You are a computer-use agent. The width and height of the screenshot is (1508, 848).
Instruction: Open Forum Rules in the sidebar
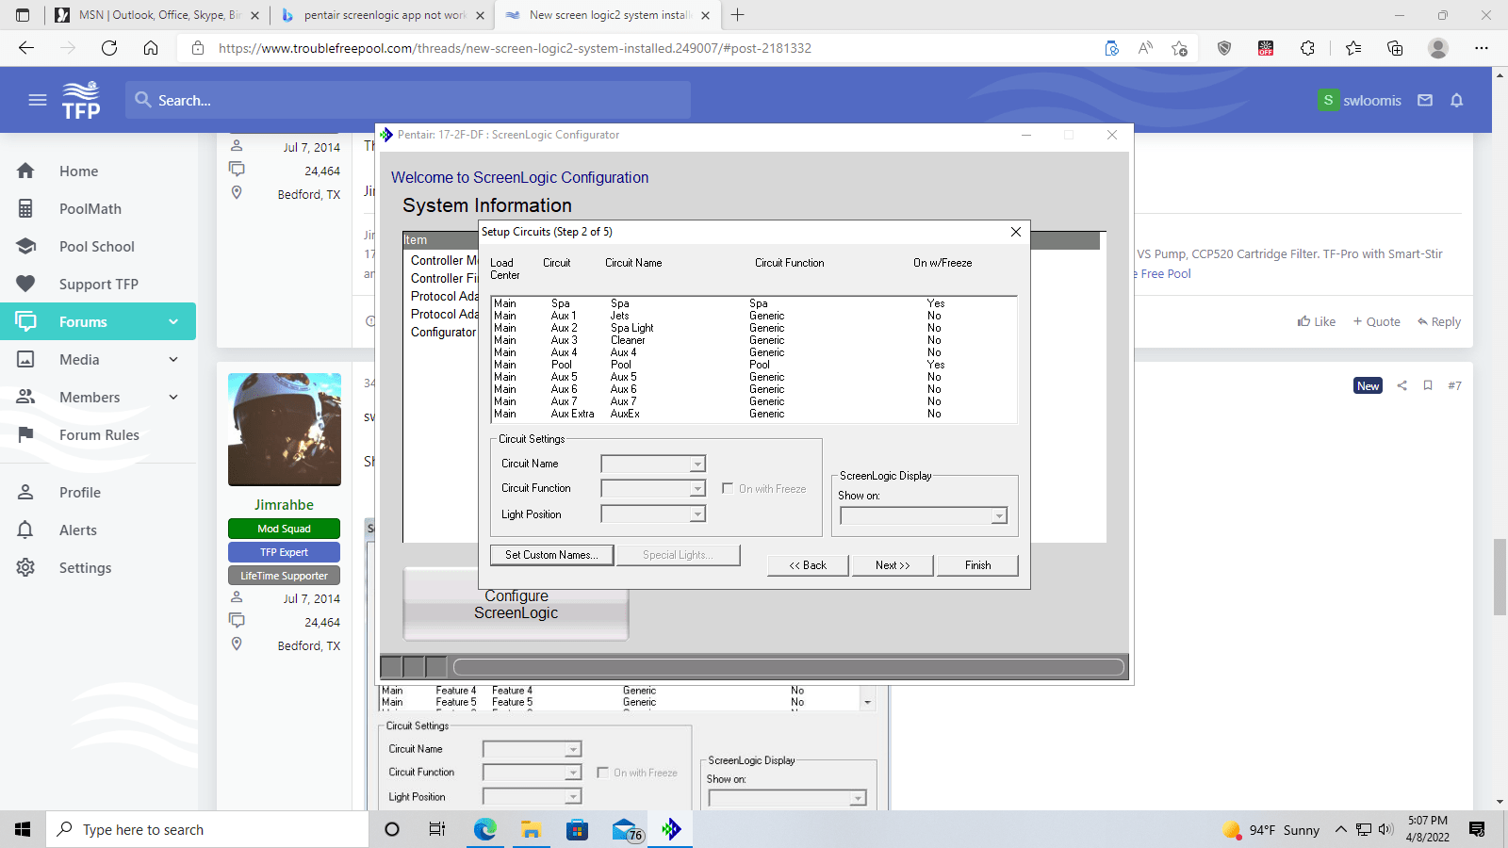[x=99, y=434]
